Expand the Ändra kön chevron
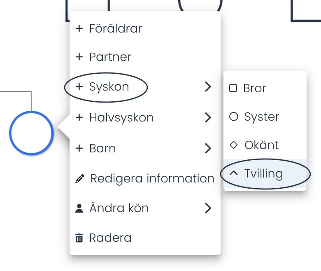321x271 pixels. 208,208
